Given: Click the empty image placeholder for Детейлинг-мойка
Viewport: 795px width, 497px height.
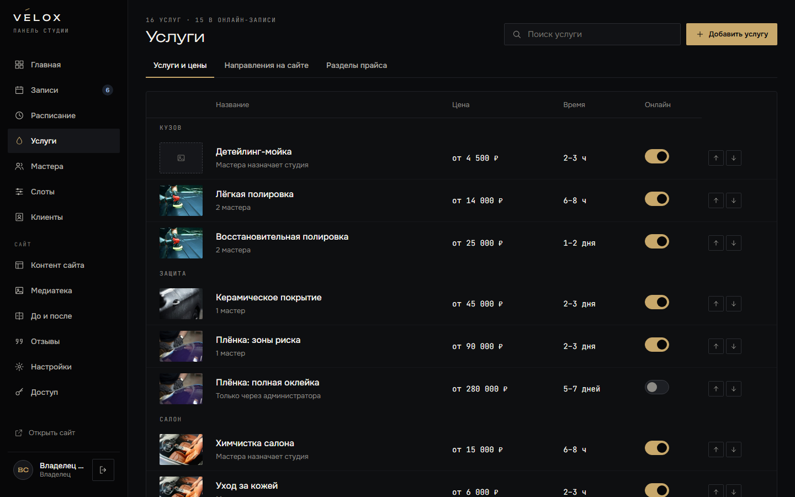Looking at the screenshot, I should point(181,158).
